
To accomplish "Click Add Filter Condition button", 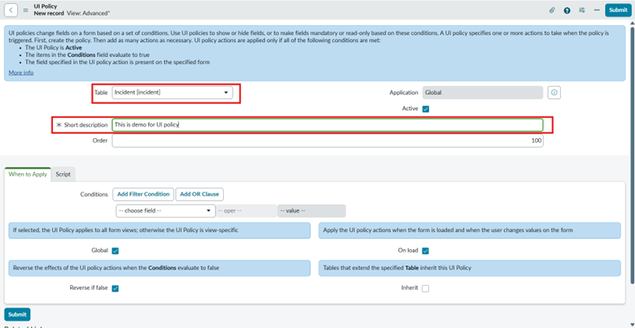I will pos(143,194).
